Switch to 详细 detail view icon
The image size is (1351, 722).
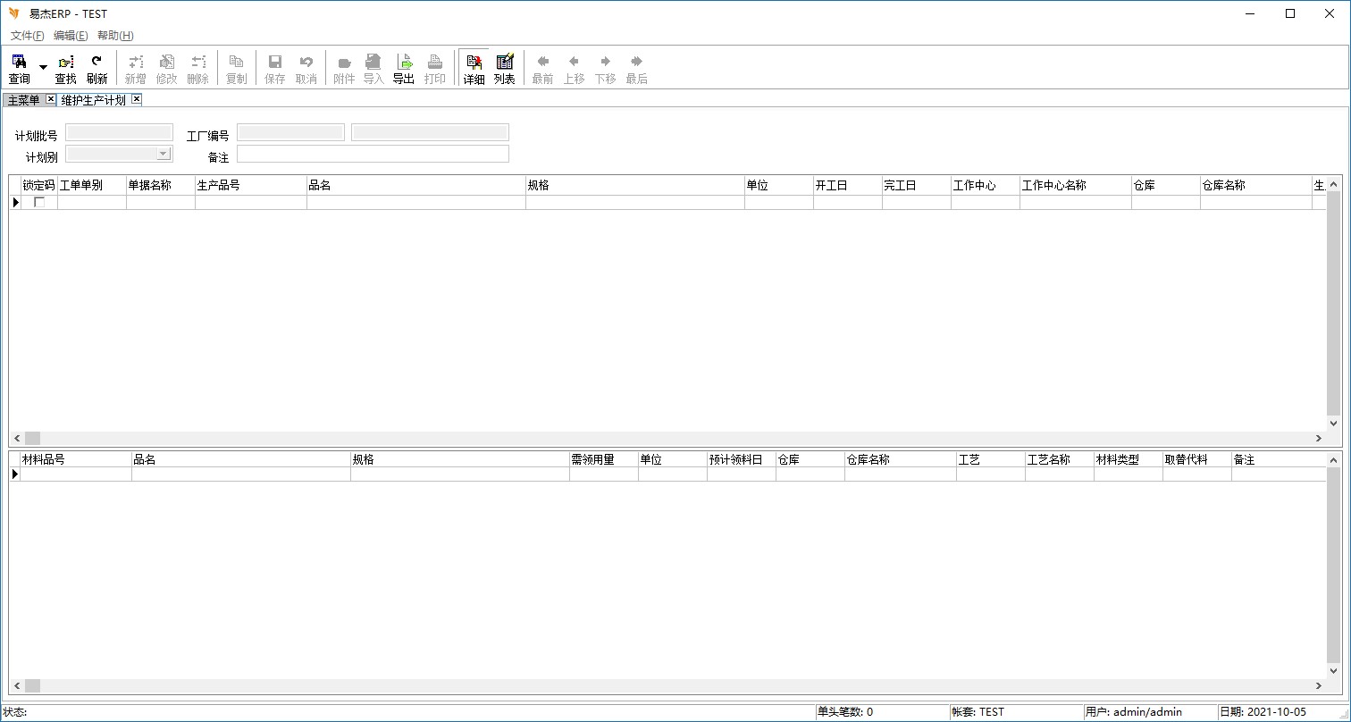[x=474, y=68]
